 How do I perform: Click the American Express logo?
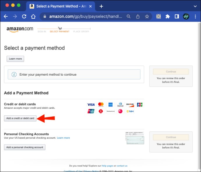click(x=110, y=105)
